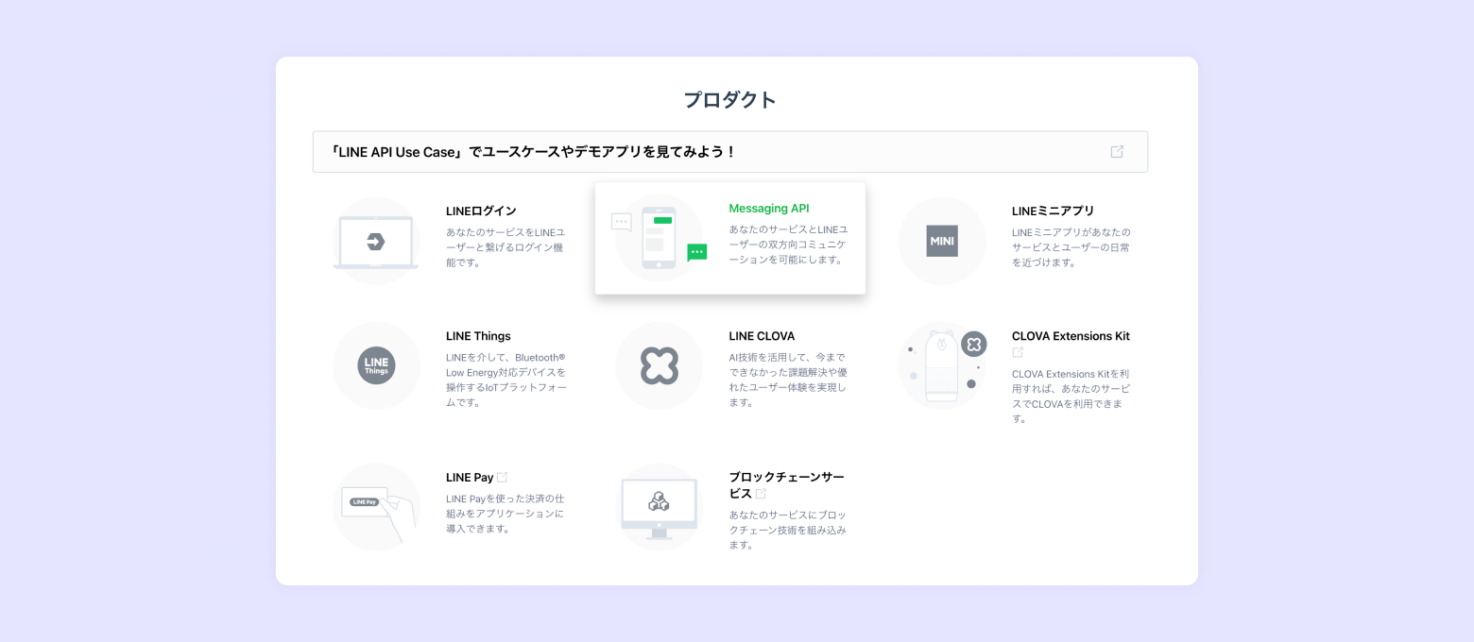Viewport: 1474px width, 642px height.
Task: Click external link icon in Use Case banner
Action: tap(1117, 152)
